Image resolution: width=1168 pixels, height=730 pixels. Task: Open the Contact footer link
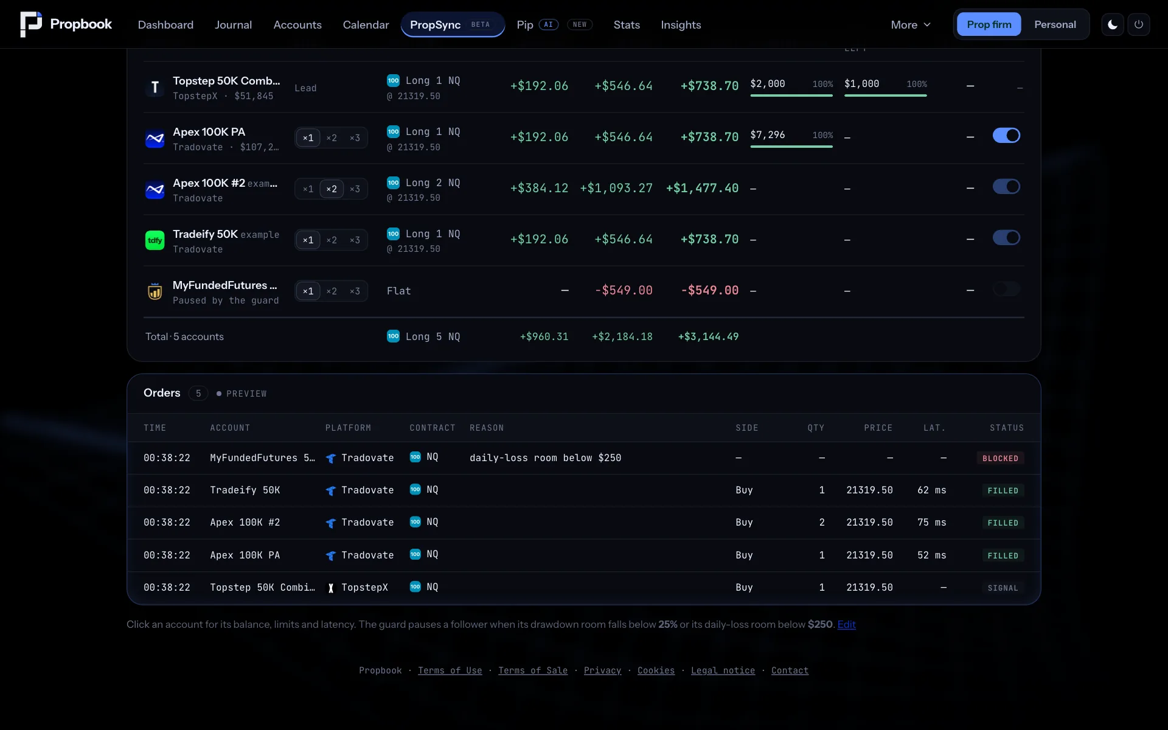tap(790, 670)
